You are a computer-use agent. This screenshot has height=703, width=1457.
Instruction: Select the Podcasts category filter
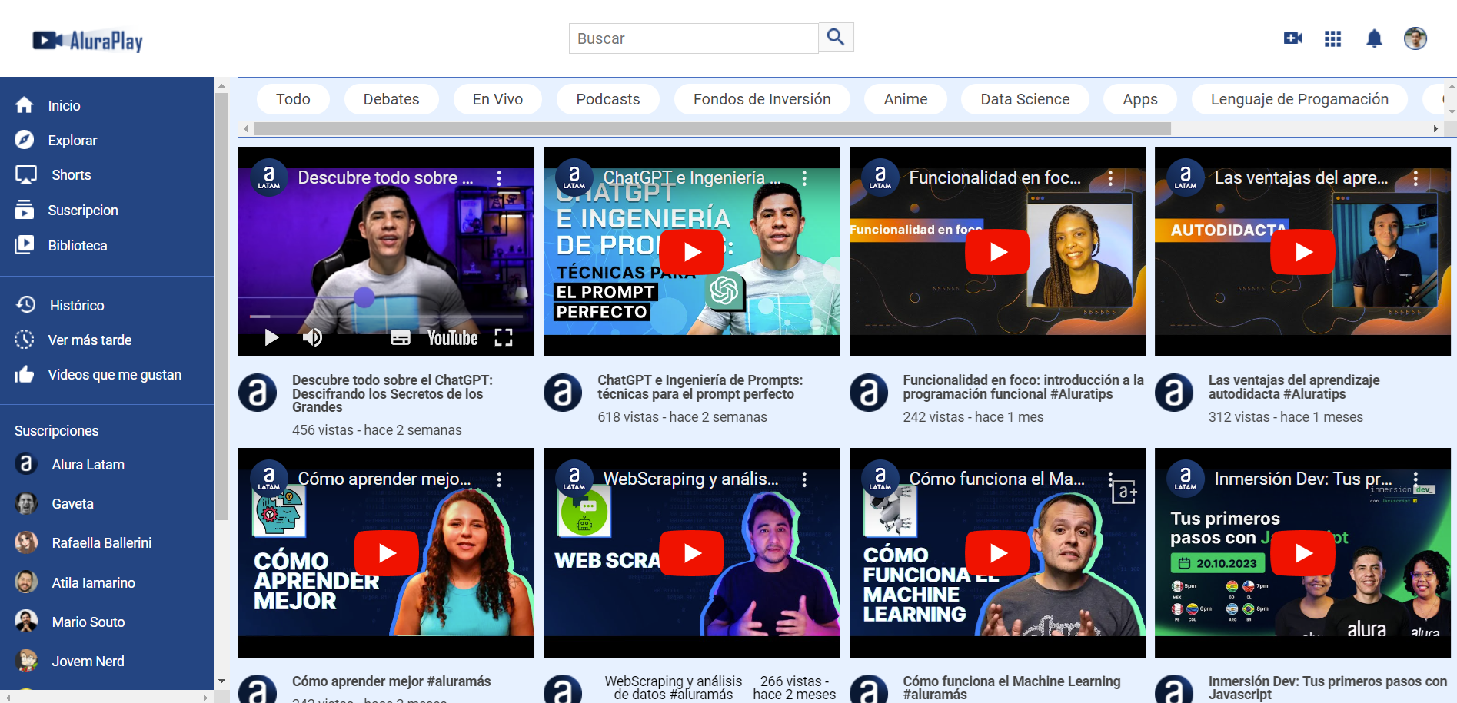[608, 99]
